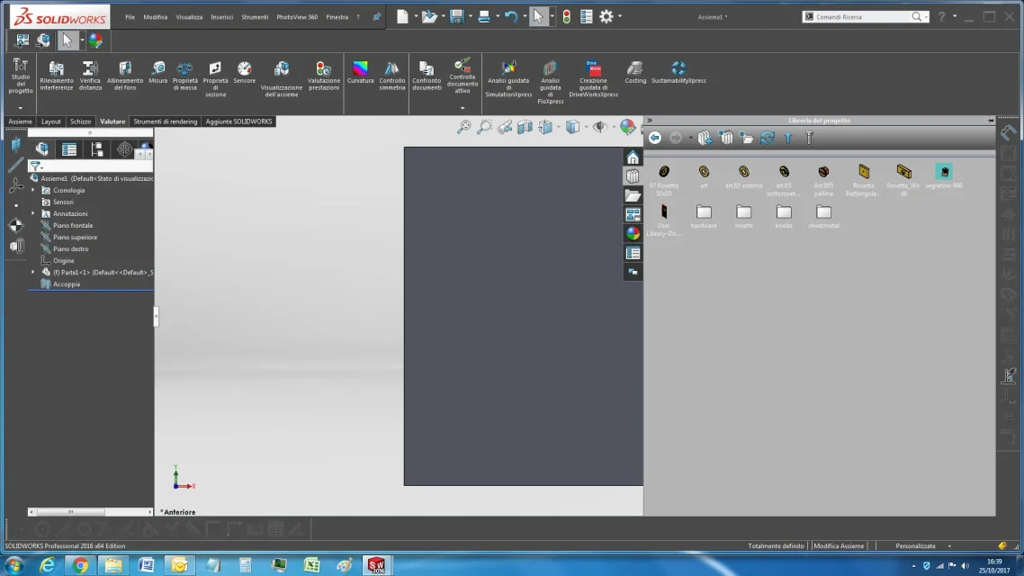Open Controllo simmetria tool
This screenshot has height=576, width=1024.
[x=391, y=76]
